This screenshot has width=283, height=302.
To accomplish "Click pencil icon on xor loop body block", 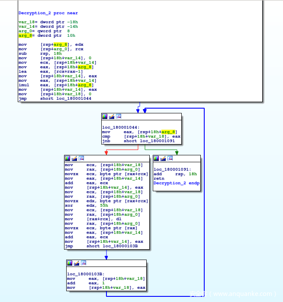I will [74, 158].
